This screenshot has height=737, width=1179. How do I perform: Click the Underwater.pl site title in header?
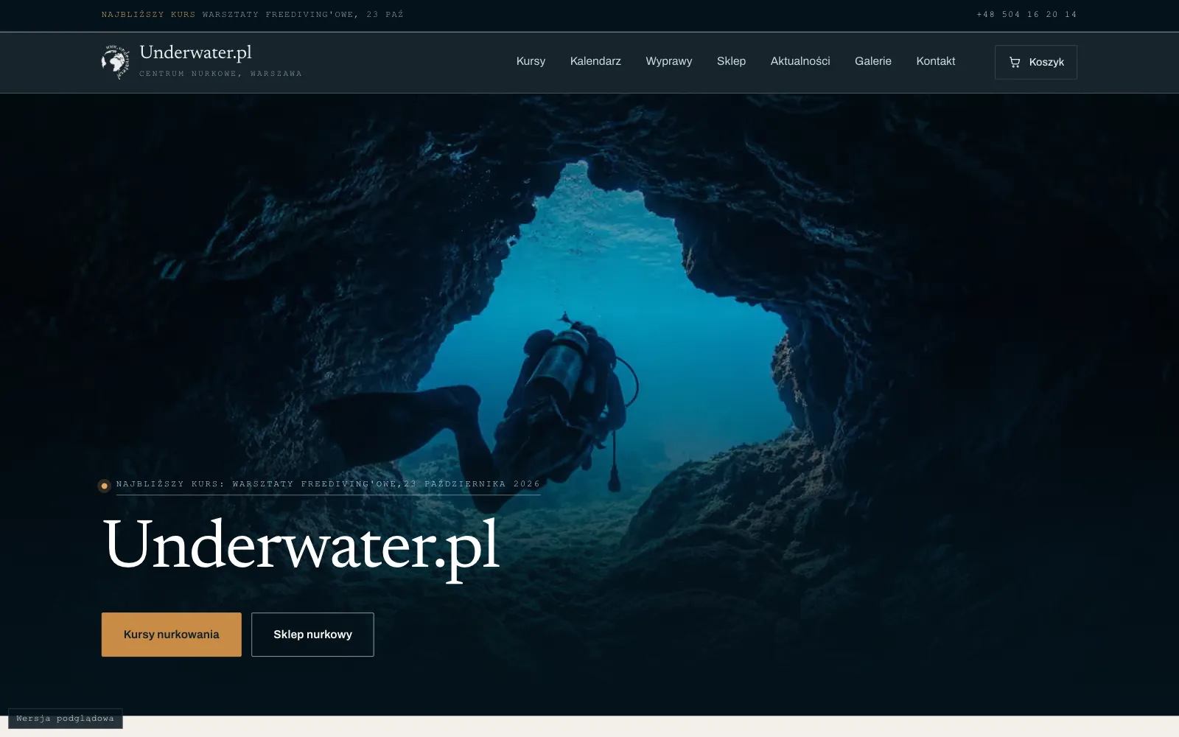(196, 52)
